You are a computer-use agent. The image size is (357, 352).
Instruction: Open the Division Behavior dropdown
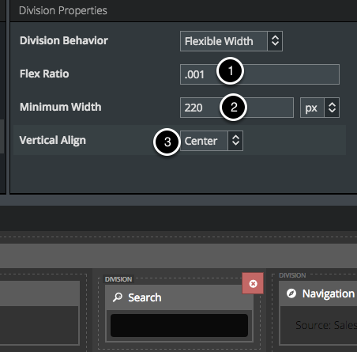pos(231,41)
